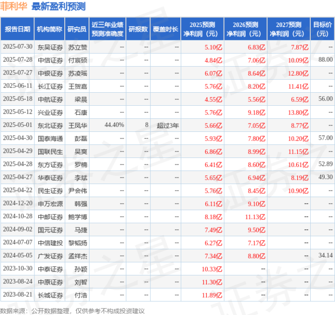
Task: Click the date 2023-08-21
Action: pos(18,294)
